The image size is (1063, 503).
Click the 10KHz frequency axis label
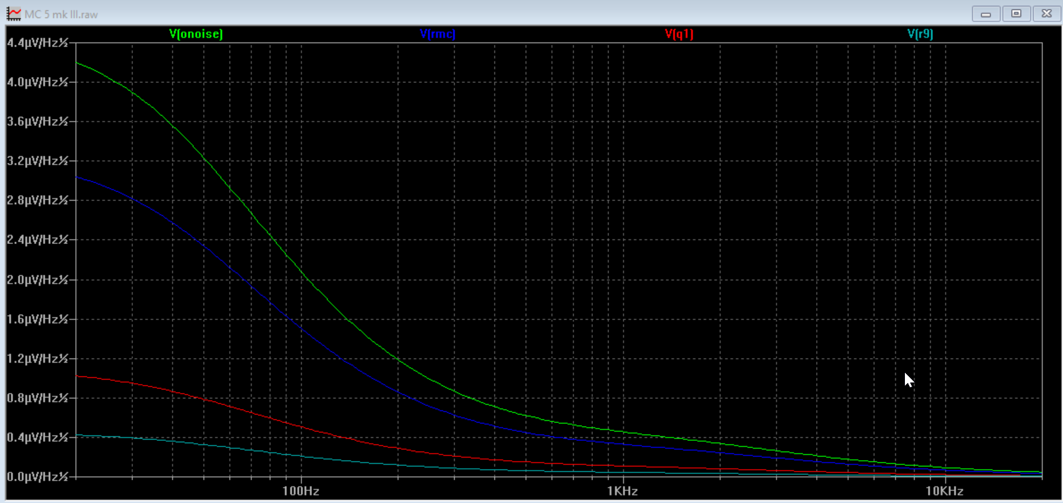point(945,491)
